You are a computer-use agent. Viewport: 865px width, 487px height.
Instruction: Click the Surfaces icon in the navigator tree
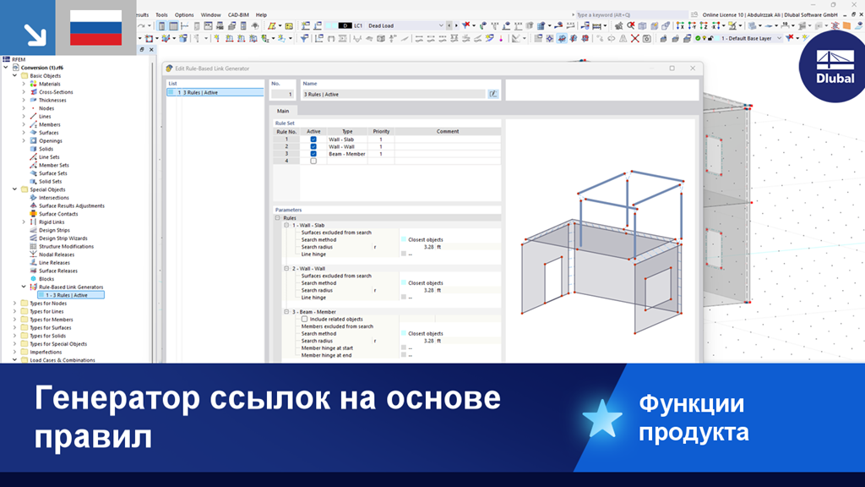(x=33, y=133)
